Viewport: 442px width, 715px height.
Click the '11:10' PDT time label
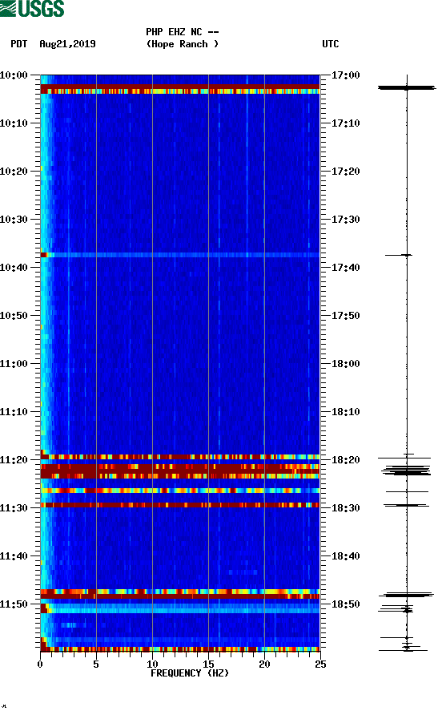coord(14,412)
